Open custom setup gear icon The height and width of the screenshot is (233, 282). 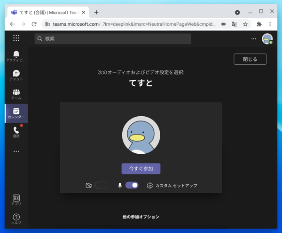coord(149,186)
